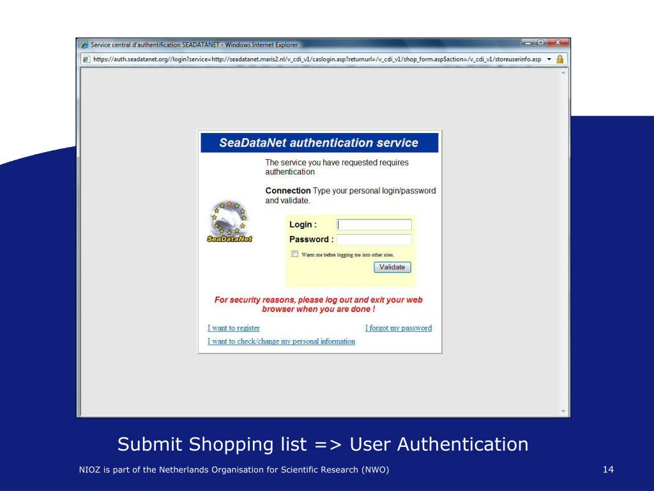
Task: Click the security padlock icon in address bar
Action: (x=559, y=59)
